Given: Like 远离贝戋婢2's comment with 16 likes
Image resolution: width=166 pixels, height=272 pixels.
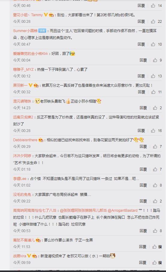Looking at the screenshot, I should click(x=153, y=131).
